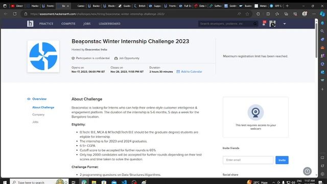
Task: Open the LEADERBOARD menu
Action: click(x=109, y=24)
